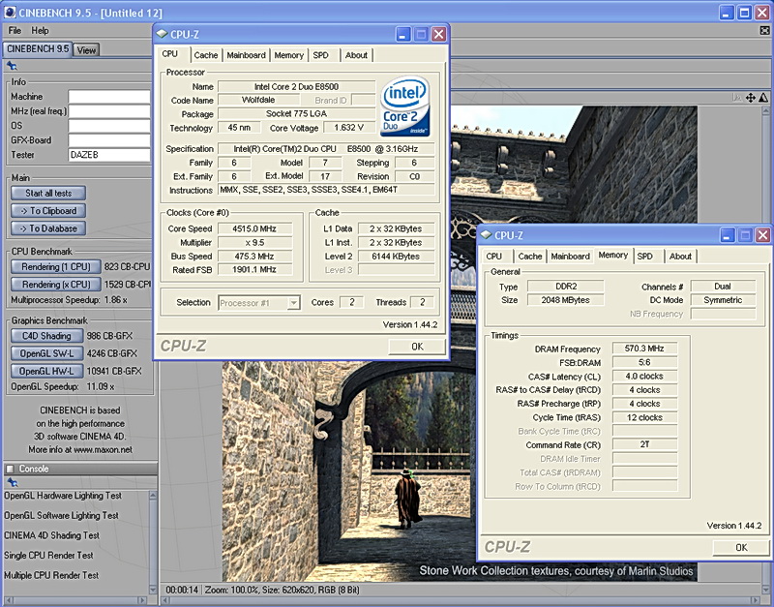Click the CINEBENCH app icon in title bar
Image resolution: width=774 pixels, height=607 pixels.
tap(9, 10)
